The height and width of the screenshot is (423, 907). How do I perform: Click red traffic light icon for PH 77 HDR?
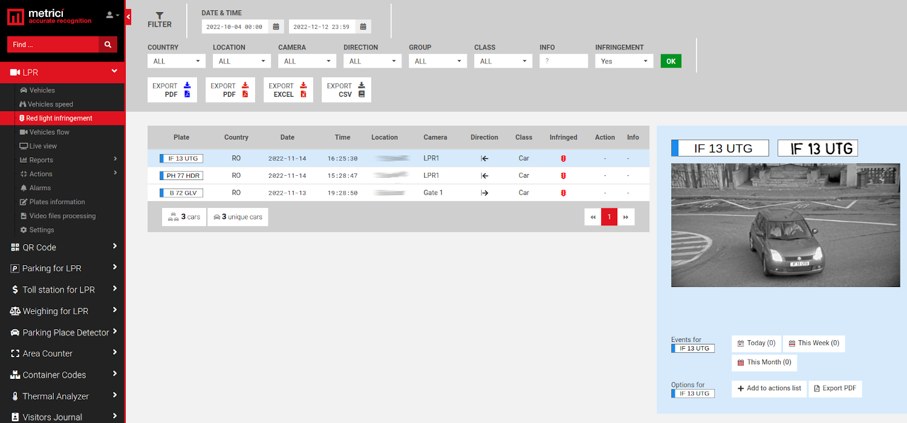(563, 176)
